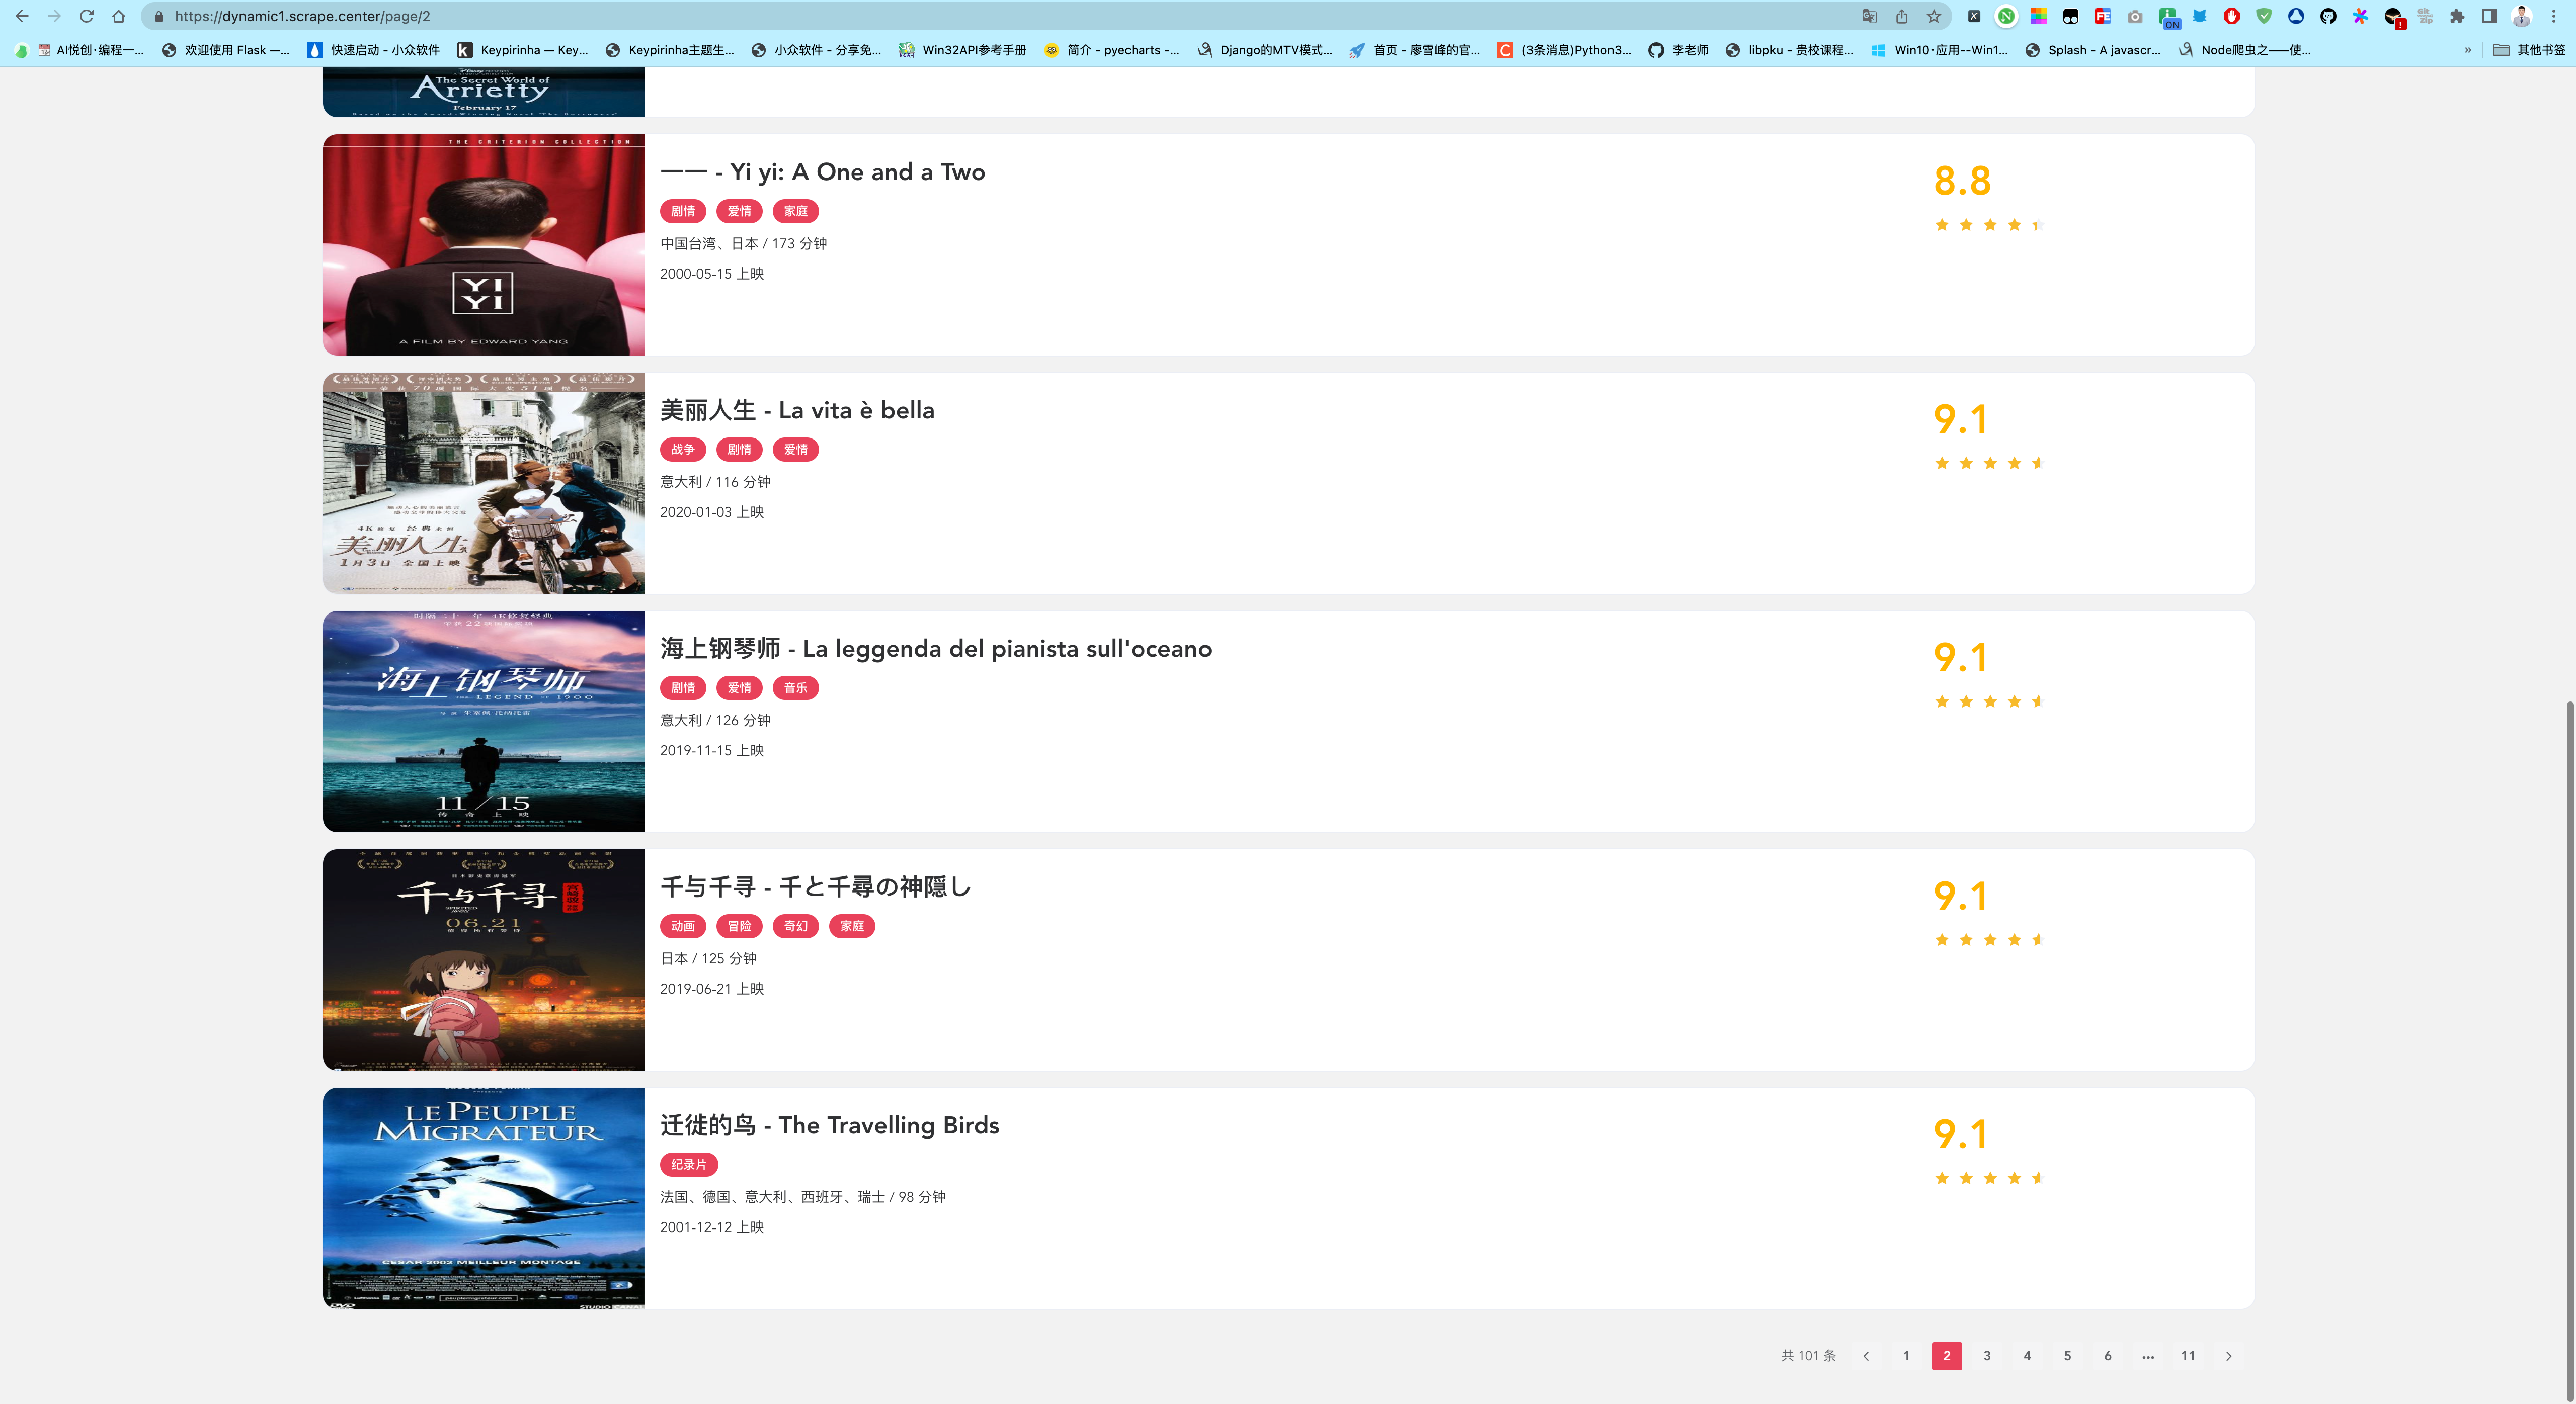
Task: Click the 美丽人生 movie poster
Action: point(484,484)
